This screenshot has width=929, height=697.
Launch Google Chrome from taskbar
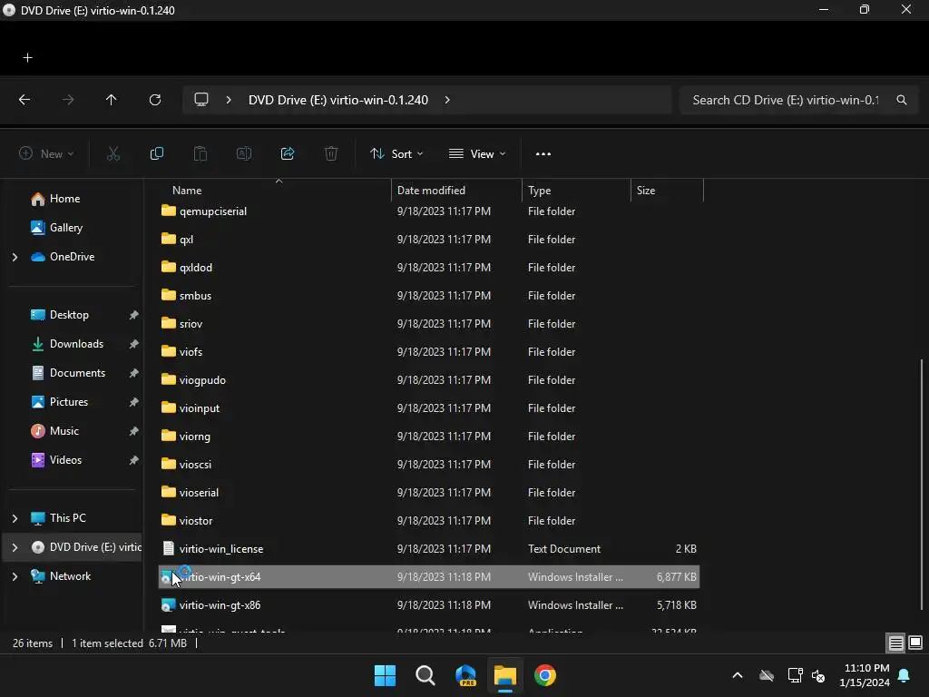pos(545,675)
